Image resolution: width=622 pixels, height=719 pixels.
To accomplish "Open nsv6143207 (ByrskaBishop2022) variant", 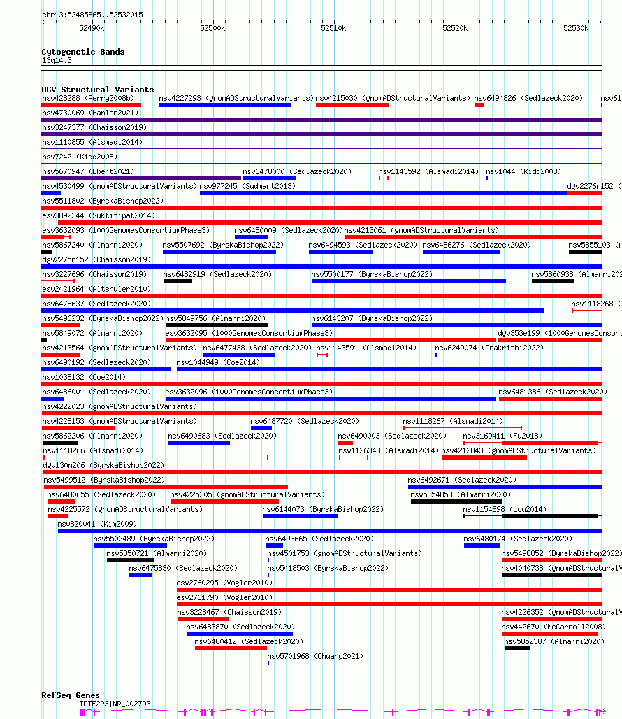I will 456,325.
